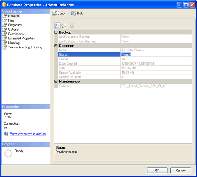
Task: Click the Script button label
Action: 61,13
